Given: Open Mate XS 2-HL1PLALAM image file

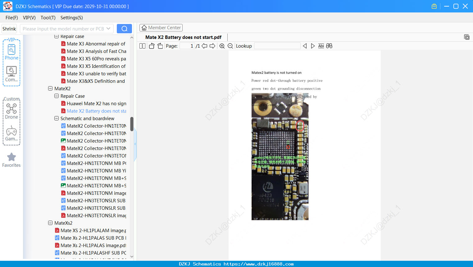Looking at the screenshot, I should coord(90,231).
